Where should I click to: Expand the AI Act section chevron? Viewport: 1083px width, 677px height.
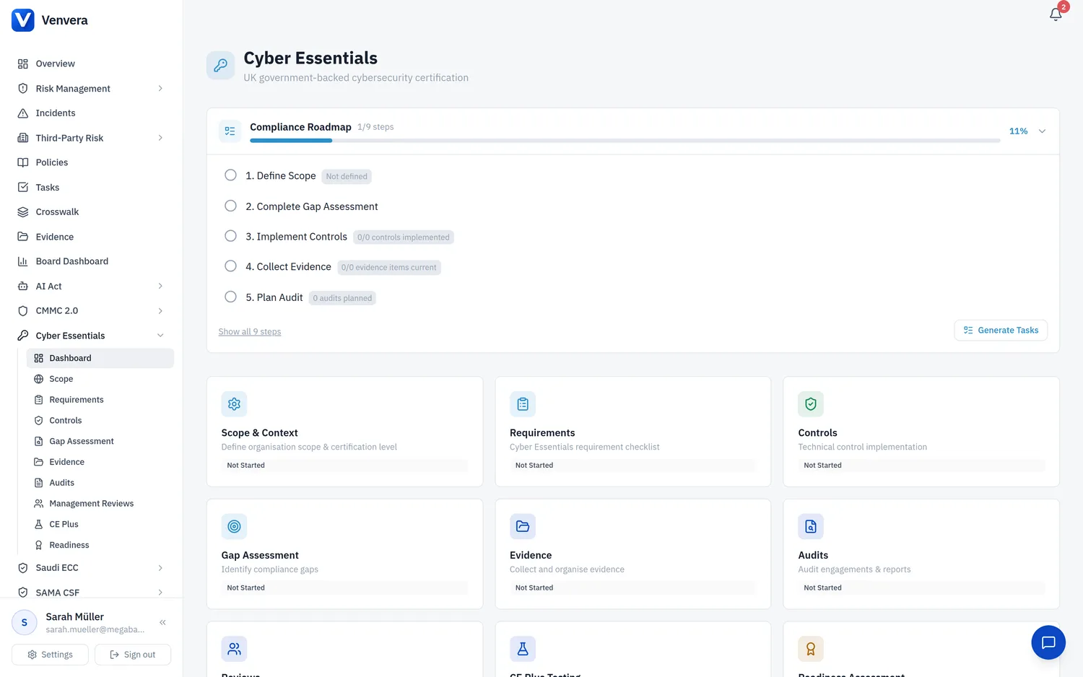click(x=160, y=287)
